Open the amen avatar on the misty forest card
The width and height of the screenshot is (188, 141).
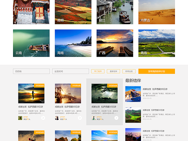click(x=93, y=118)
